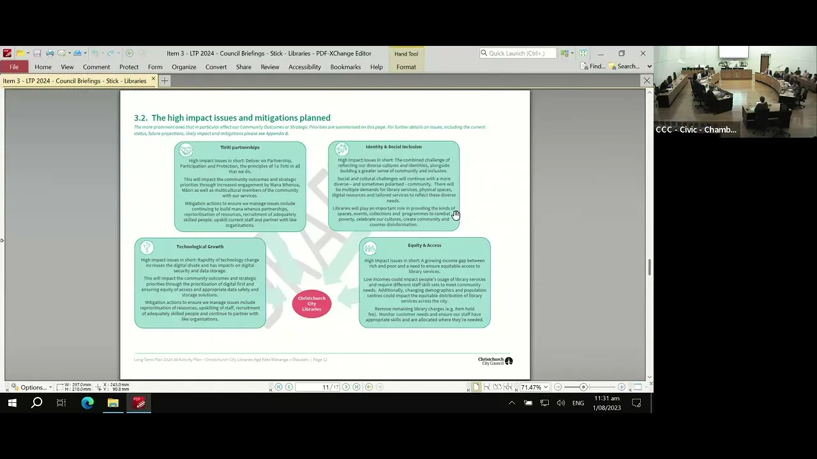
Task: Select the Convert tab
Action: tap(216, 67)
